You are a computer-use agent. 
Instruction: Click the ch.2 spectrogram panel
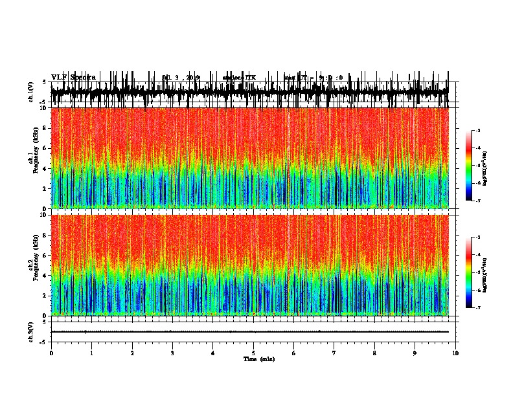coord(249,265)
